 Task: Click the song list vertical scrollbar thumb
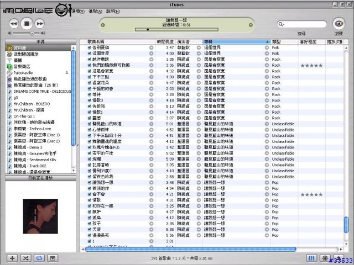(346, 225)
